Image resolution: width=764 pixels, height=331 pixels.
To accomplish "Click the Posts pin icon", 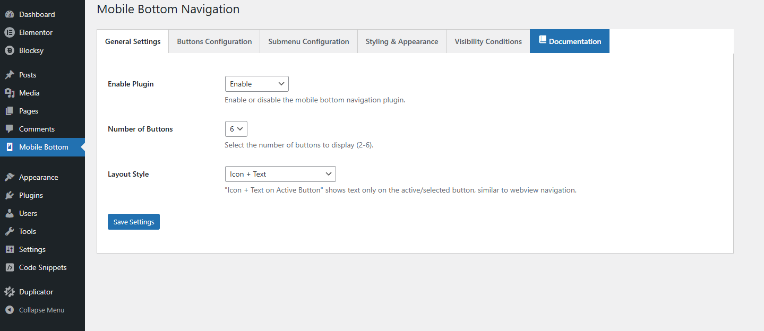I will (10, 75).
